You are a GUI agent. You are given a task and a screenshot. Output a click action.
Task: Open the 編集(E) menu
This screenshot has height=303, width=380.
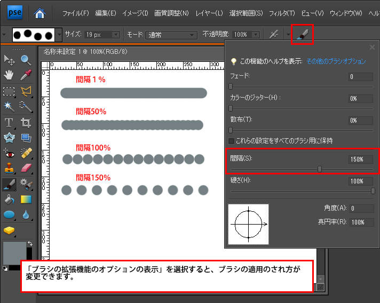coord(106,13)
